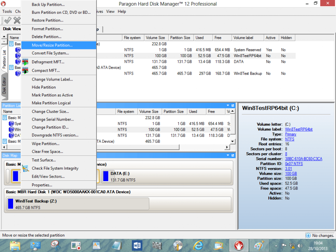The height and width of the screenshot is (252, 336).
Task: Click the Check File System Integrity icon
Action: (x=26, y=168)
